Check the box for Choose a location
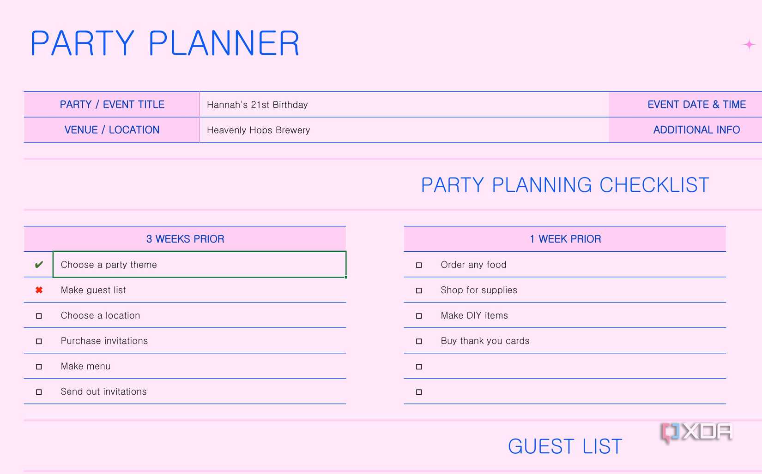 [x=39, y=316]
